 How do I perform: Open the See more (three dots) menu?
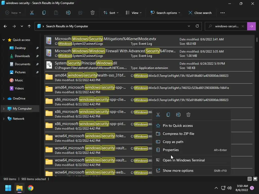point(223,13)
